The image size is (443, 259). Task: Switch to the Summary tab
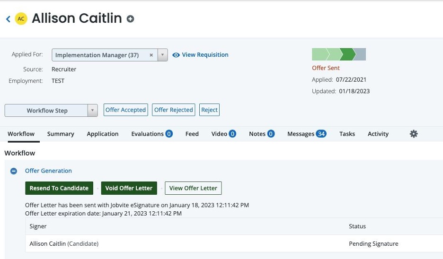[61, 134]
